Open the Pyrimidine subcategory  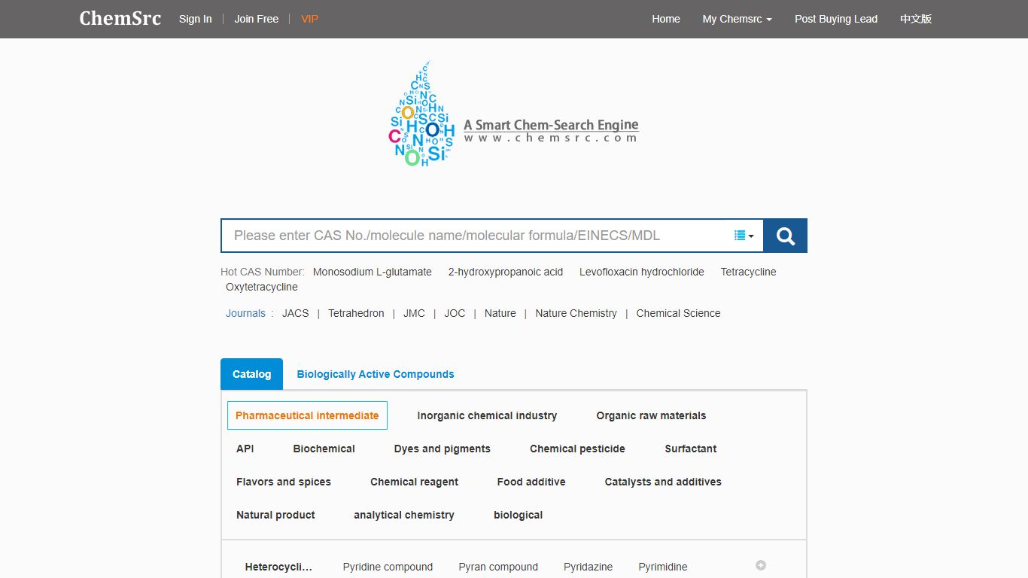click(x=663, y=567)
